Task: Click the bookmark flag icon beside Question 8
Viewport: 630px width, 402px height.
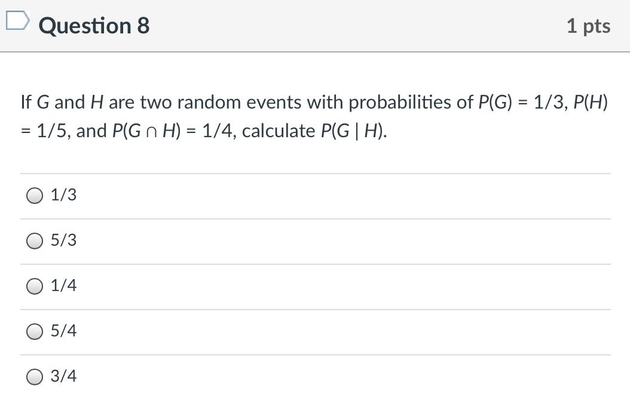Action: [x=17, y=20]
